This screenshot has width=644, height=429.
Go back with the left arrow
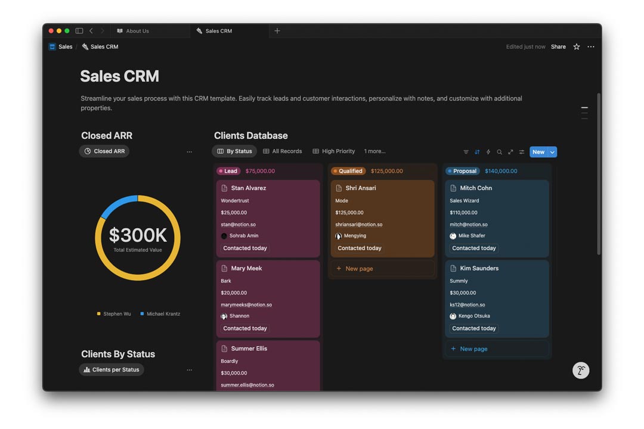(91, 31)
